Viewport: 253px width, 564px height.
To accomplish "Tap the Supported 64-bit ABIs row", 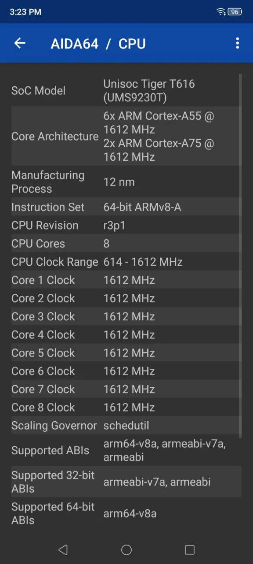I will [x=126, y=513].
